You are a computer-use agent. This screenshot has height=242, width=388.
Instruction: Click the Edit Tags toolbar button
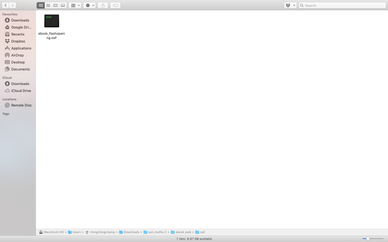click(115, 5)
